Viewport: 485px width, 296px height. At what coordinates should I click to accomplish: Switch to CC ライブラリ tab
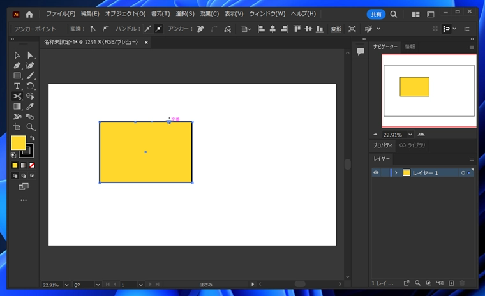(x=412, y=145)
